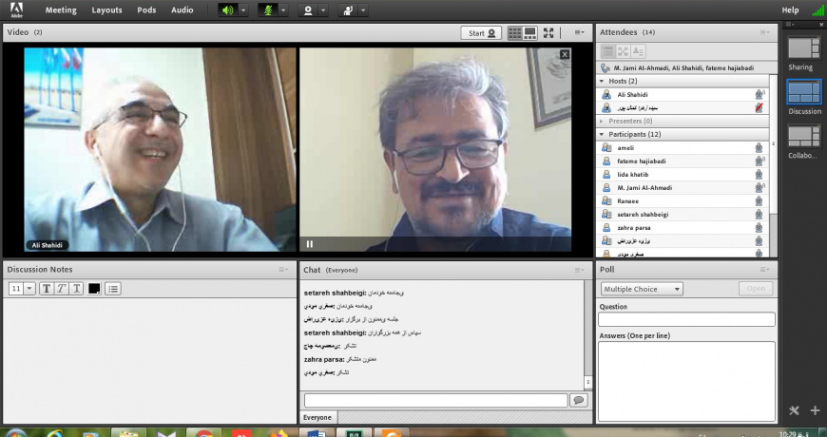The width and height of the screenshot is (827, 437).
Task: Click ameli's participant avatar icon
Action: point(606,148)
